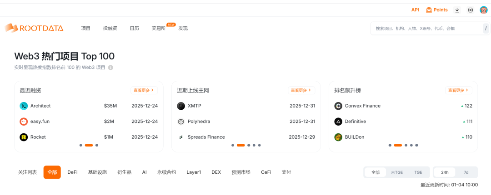Click the Architect project icon

click(24, 106)
